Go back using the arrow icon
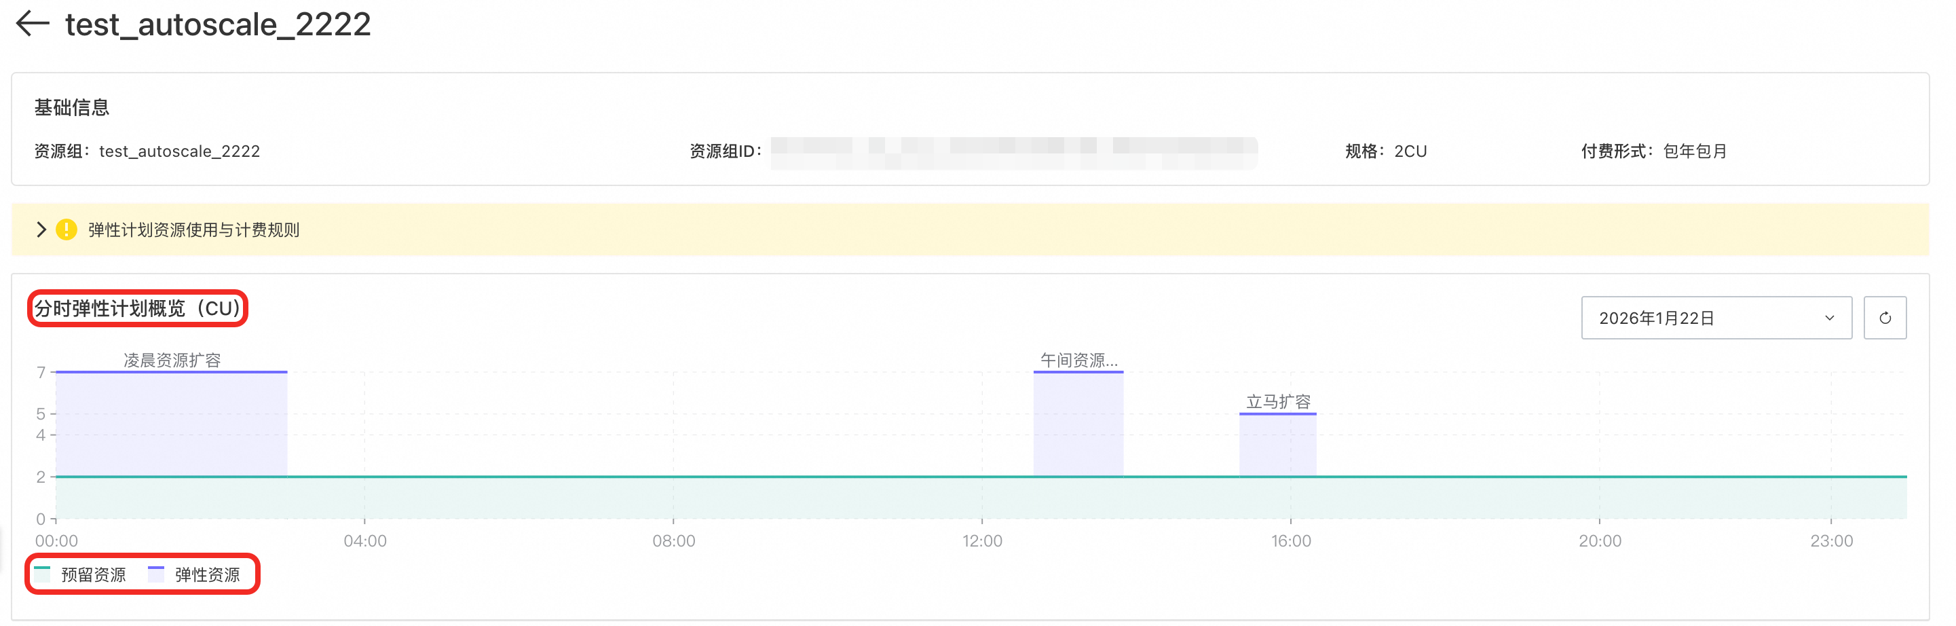The image size is (1956, 626). (x=33, y=24)
